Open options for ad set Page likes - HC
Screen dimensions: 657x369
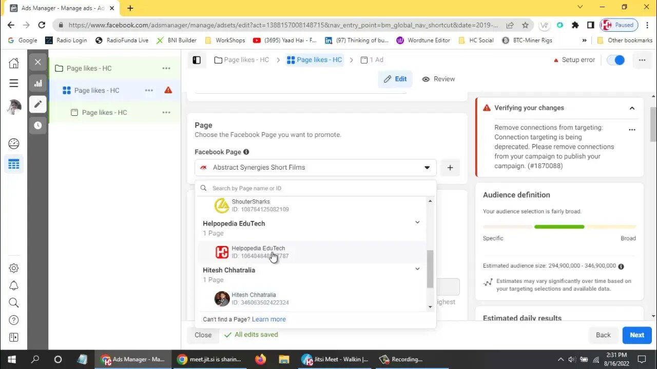[x=149, y=90]
